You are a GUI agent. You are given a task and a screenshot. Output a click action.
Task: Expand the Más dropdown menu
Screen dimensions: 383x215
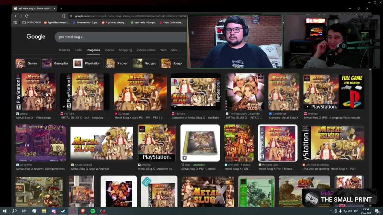pos(175,50)
